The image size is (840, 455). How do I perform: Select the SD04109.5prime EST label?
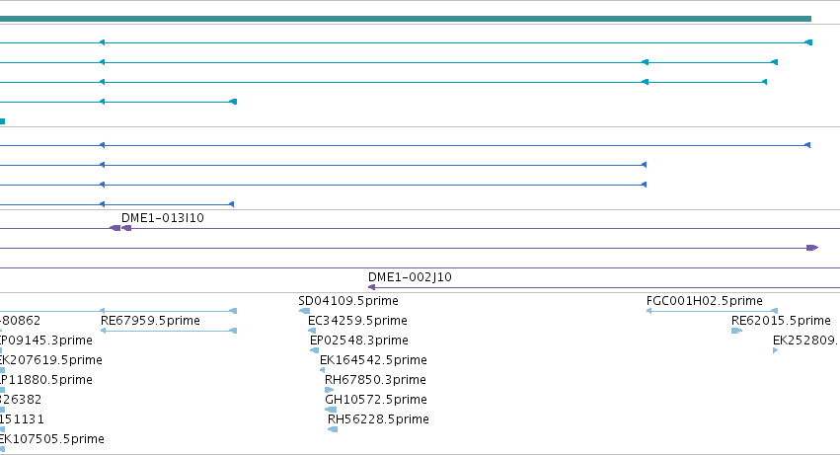click(x=348, y=301)
